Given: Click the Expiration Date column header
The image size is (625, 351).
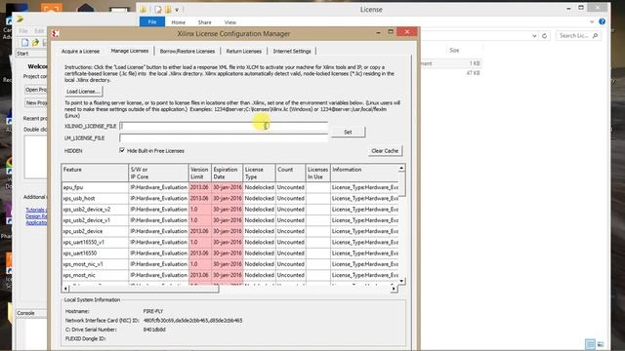Looking at the screenshot, I should click(x=227, y=174).
